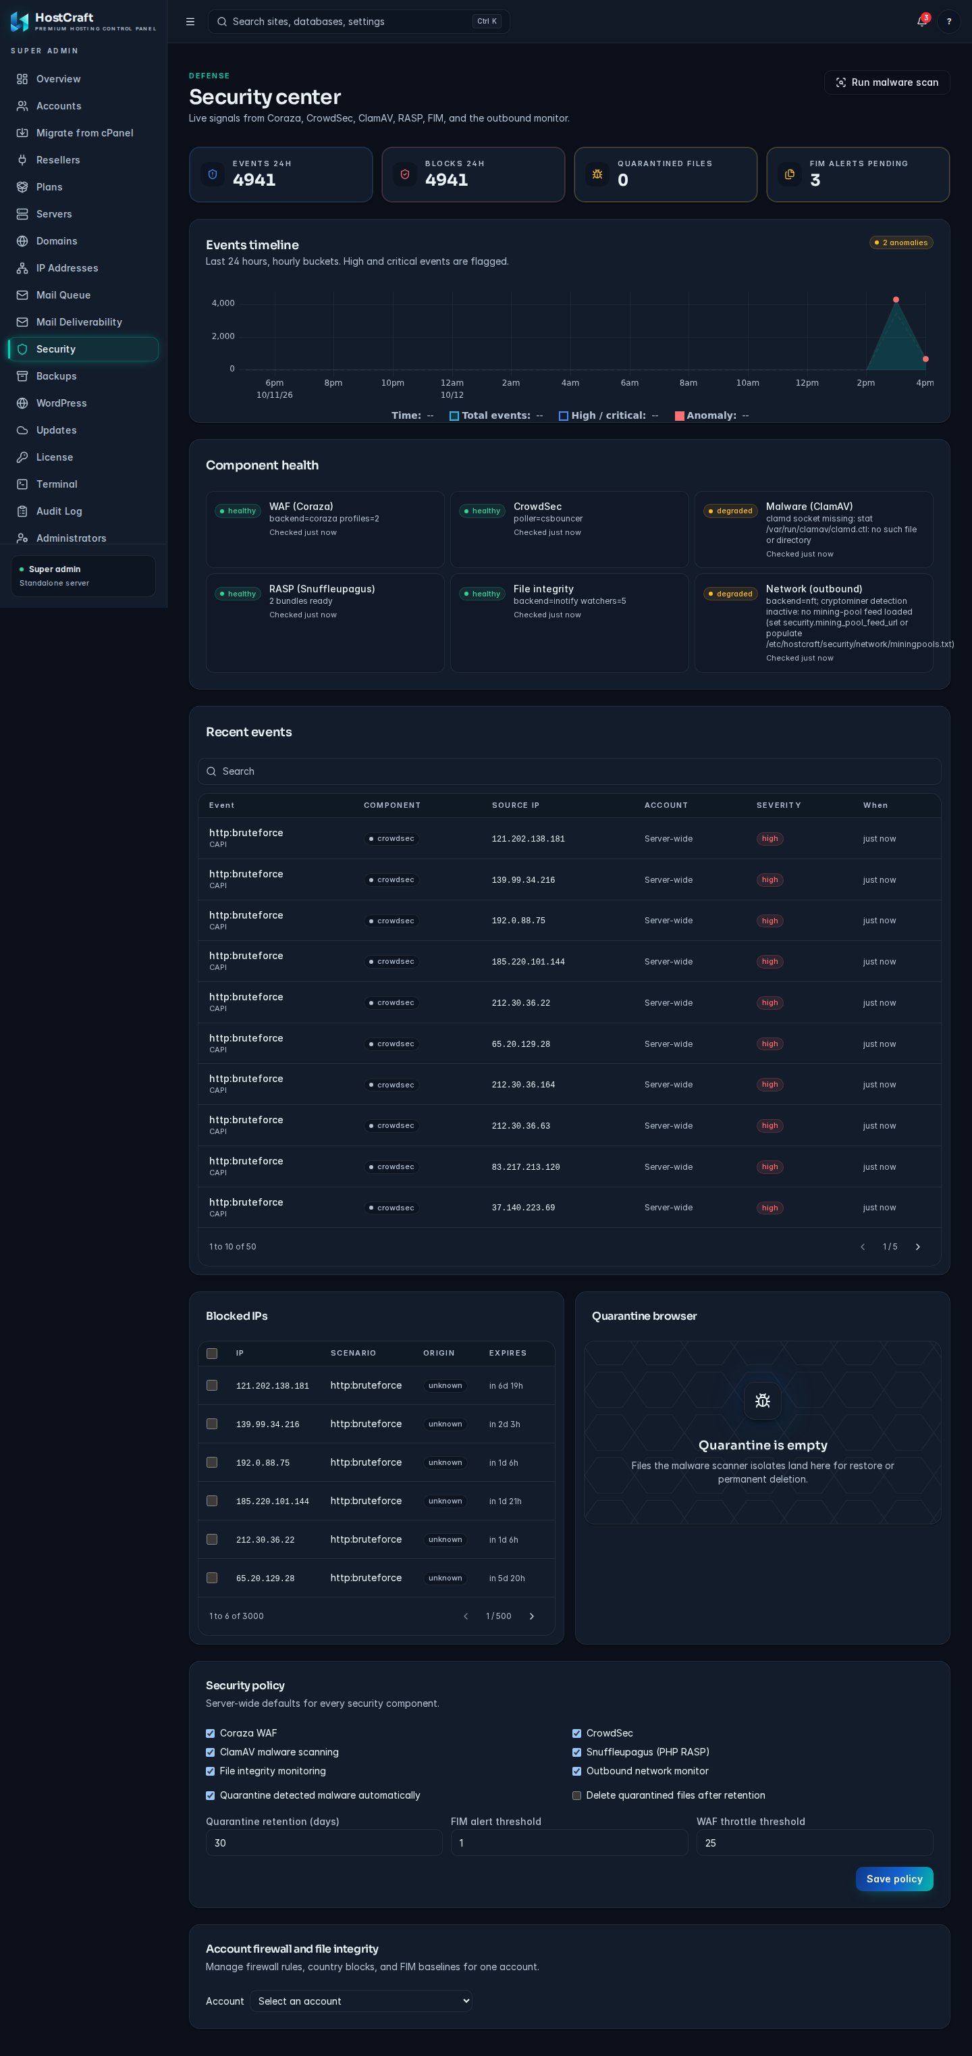Click the help question mark icon
The width and height of the screenshot is (972, 2056).
pyautogui.click(x=949, y=22)
